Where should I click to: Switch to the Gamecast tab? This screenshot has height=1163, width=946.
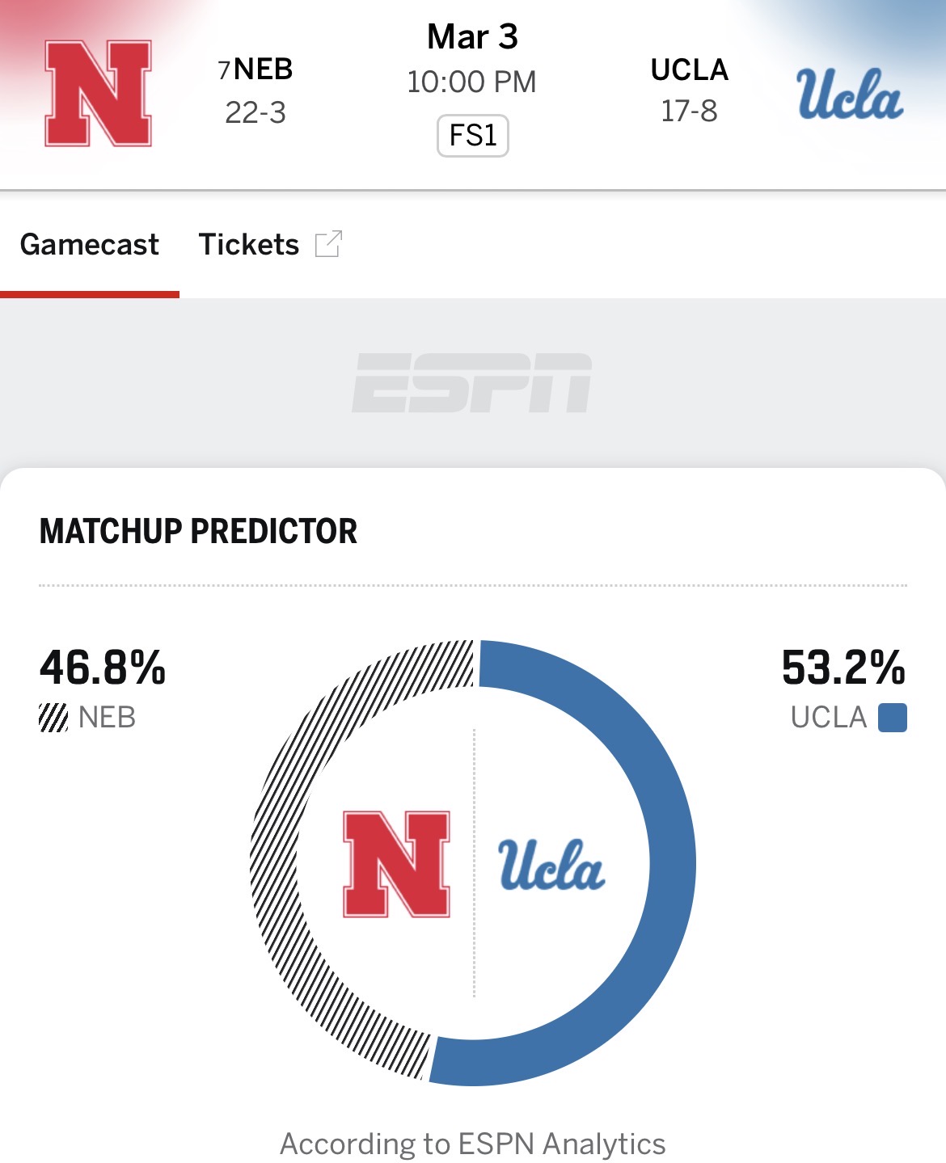pyautogui.click(x=90, y=244)
